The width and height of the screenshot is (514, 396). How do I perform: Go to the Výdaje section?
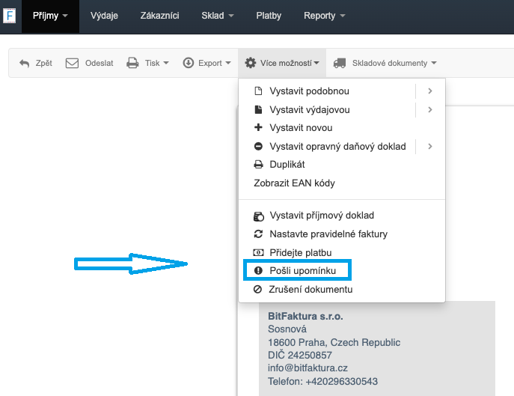[x=104, y=16]
